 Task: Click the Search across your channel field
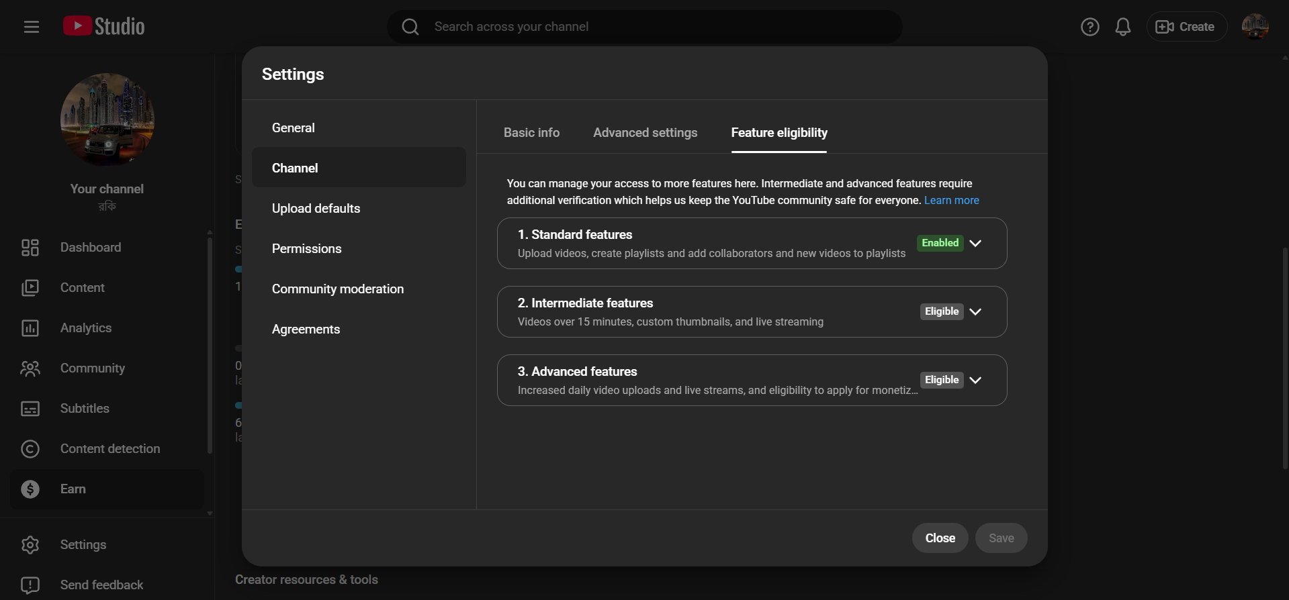[x=645, y=27]
